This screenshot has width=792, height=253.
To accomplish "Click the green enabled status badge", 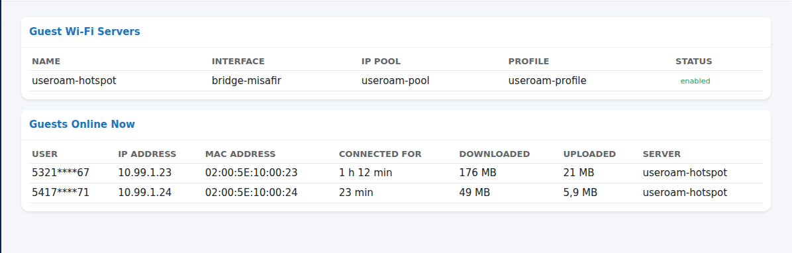I will [x=695, y=81].
